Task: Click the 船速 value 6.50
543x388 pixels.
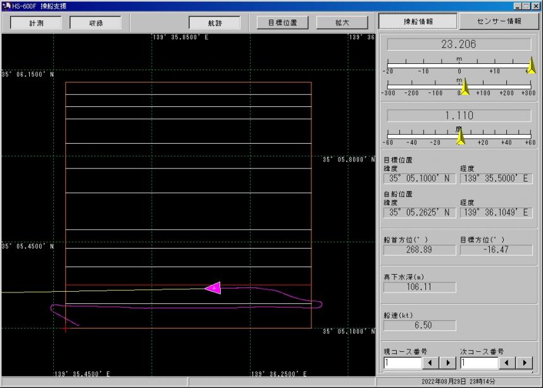Action: click(420, 325)
